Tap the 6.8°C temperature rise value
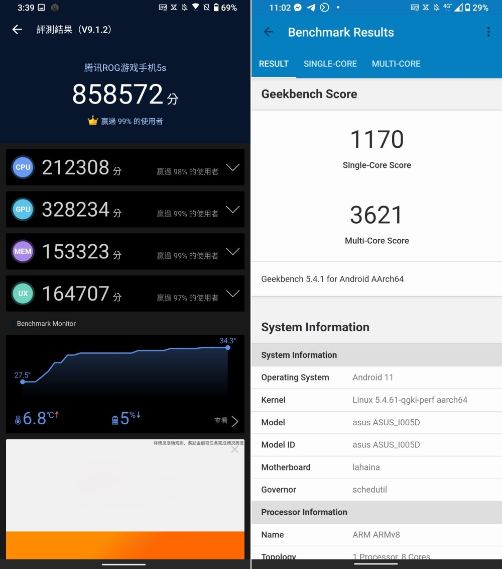The height and width of the screenshot is (569, 502). (x=41, y=418)
